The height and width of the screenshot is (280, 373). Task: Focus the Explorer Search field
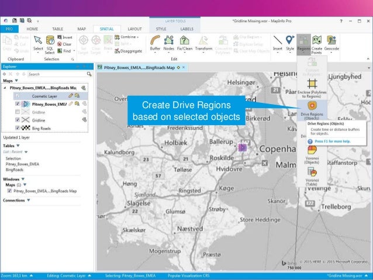[x=57, y=74]
